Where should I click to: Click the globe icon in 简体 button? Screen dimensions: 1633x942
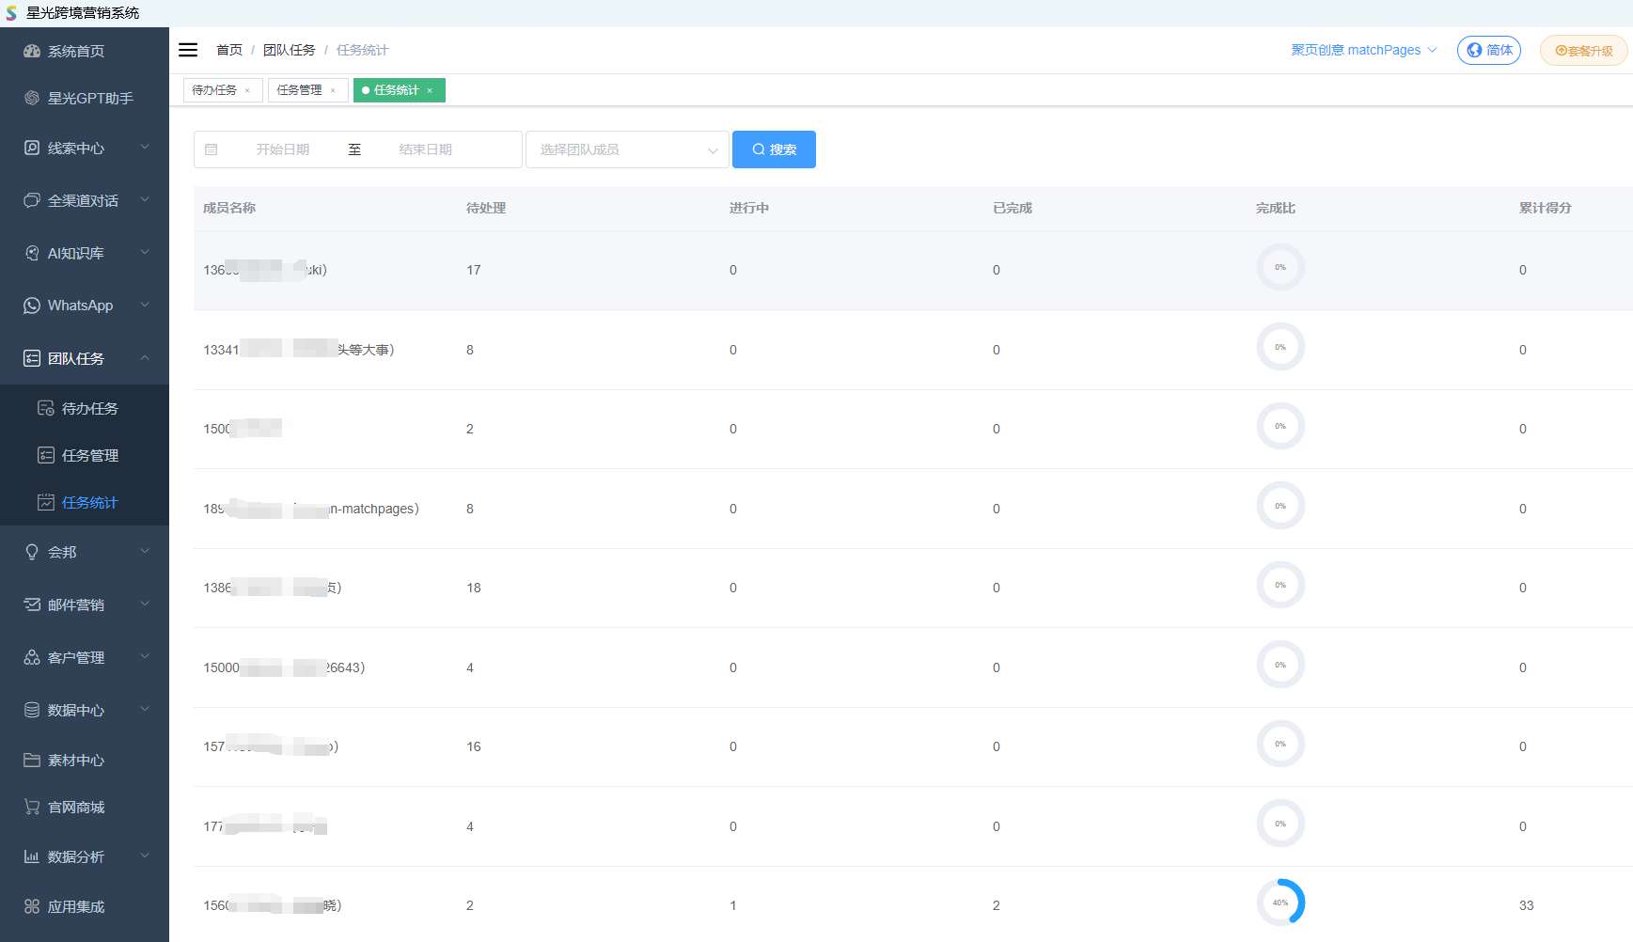click(x=1474, y=50)
